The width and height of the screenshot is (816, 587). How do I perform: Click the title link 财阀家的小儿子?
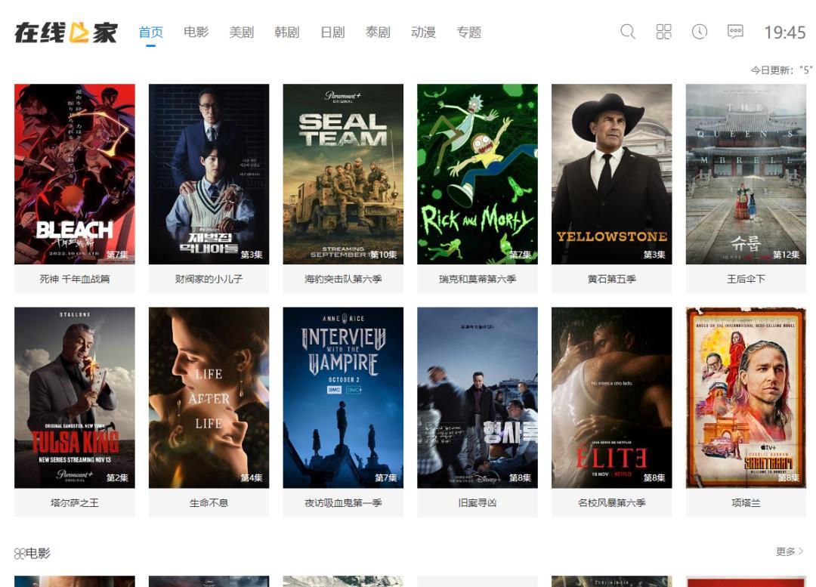point(209,279)
